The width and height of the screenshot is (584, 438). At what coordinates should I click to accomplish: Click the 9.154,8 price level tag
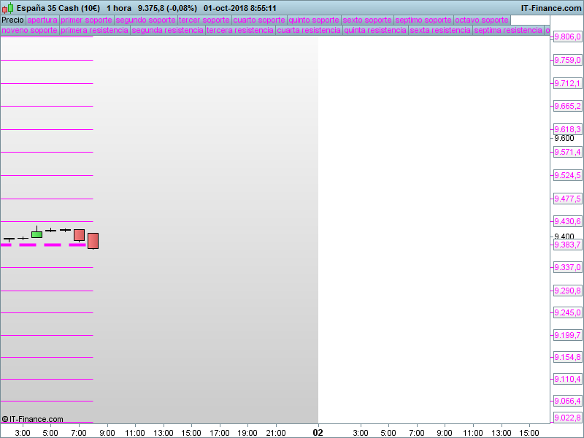pyautogui.click(x=567, y=357)
